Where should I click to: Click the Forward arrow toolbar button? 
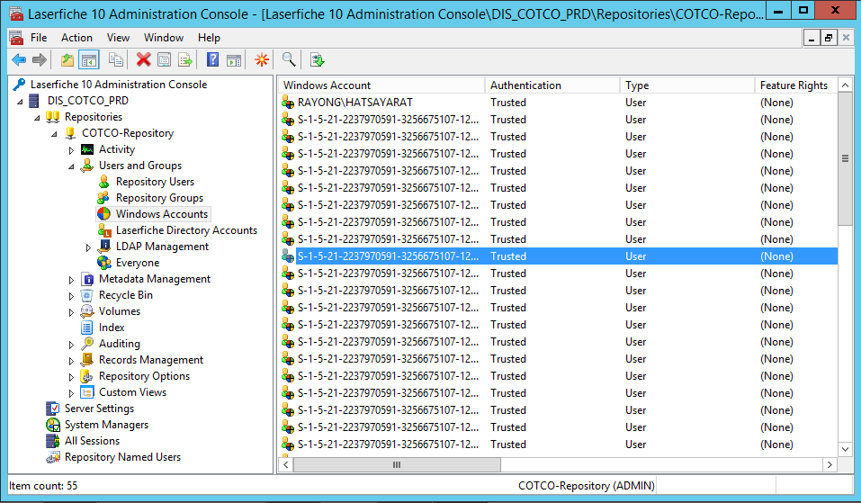click(x=40, y=60)
